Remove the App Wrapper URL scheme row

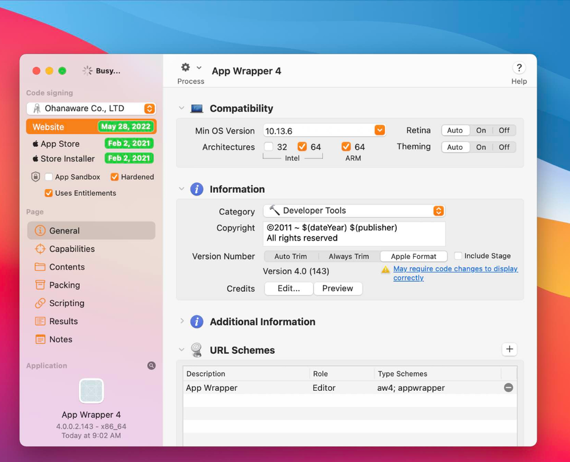(508, 387)
